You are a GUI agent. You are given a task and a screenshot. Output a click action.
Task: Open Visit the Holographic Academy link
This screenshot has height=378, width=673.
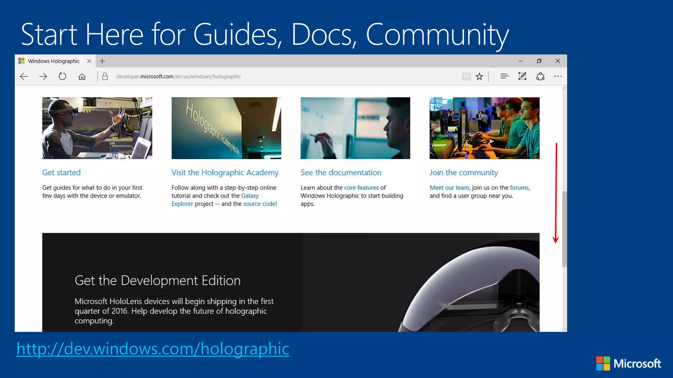(x=225, y=173)
